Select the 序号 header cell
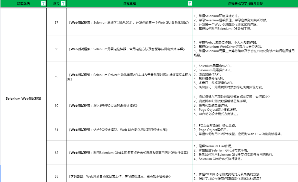Image resolution: width=298 pixels, height=182 pixels. pos(57,3)
